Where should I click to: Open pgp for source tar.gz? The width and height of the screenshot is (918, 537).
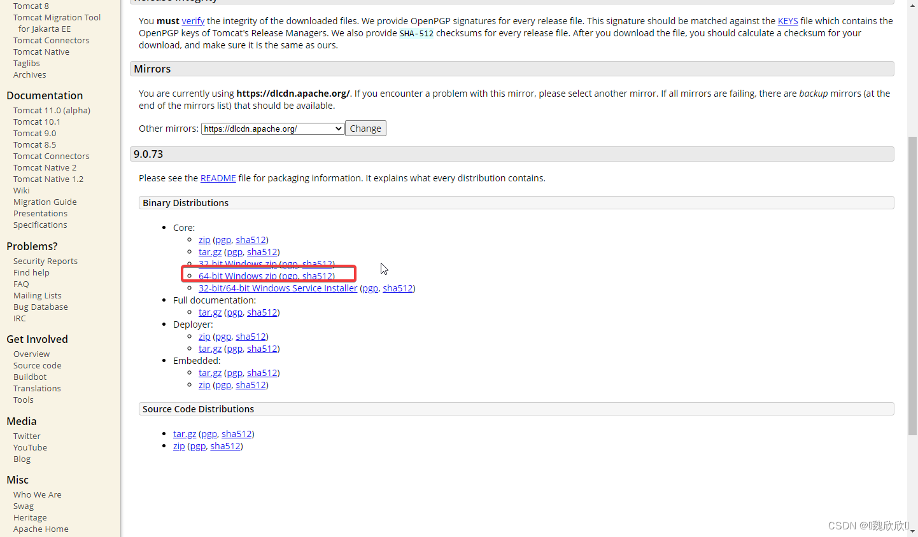coord(209,434)
